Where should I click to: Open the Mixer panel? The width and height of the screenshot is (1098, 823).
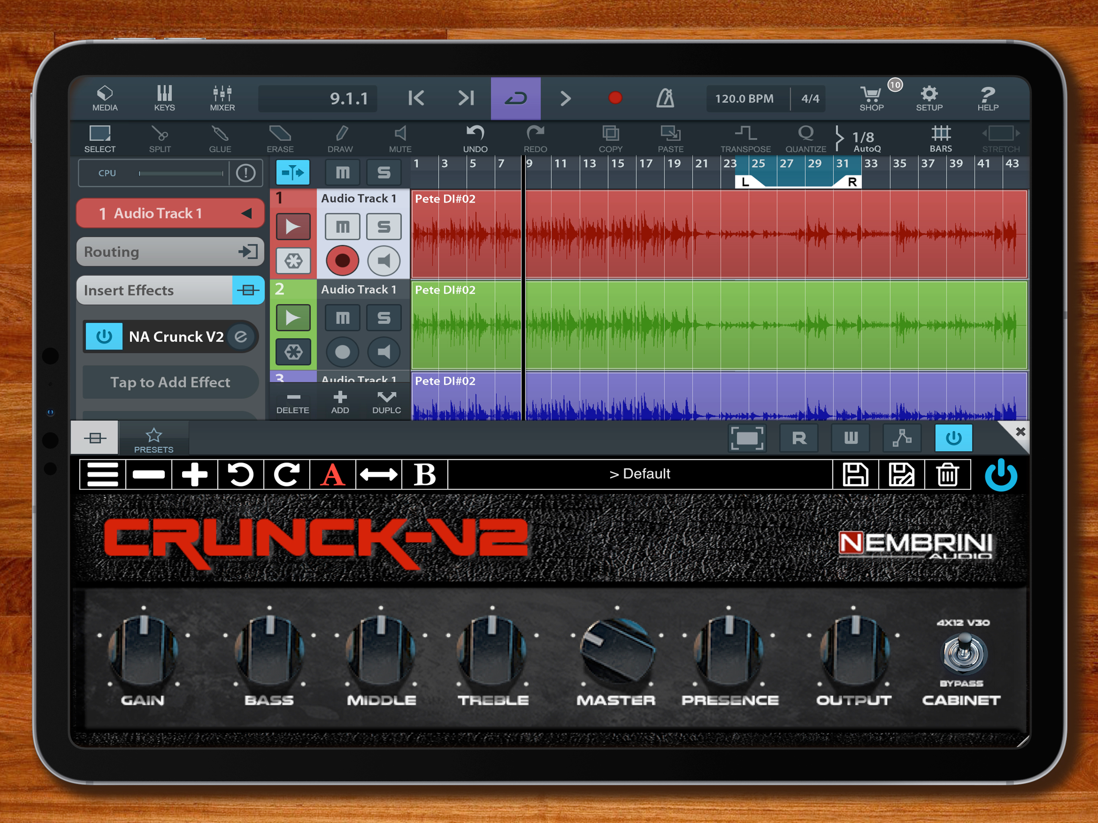[222, 98]
